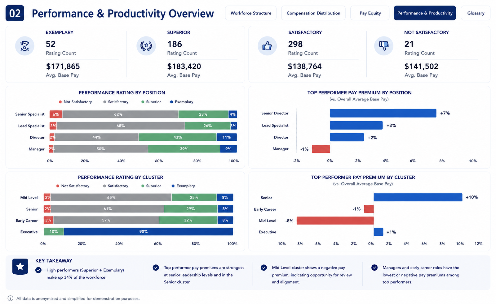The height and width of the screenshot is (304, 496).
Task: Click the Key Takeaway heading
Action: tap(54, 261)
